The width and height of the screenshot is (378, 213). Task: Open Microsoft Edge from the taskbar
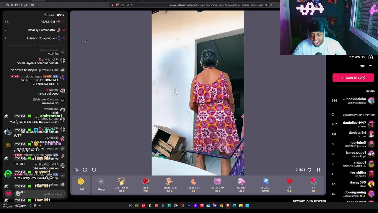click(x=234, y=206)
